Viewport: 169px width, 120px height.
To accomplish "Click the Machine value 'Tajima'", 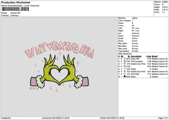I will point(135,18).
